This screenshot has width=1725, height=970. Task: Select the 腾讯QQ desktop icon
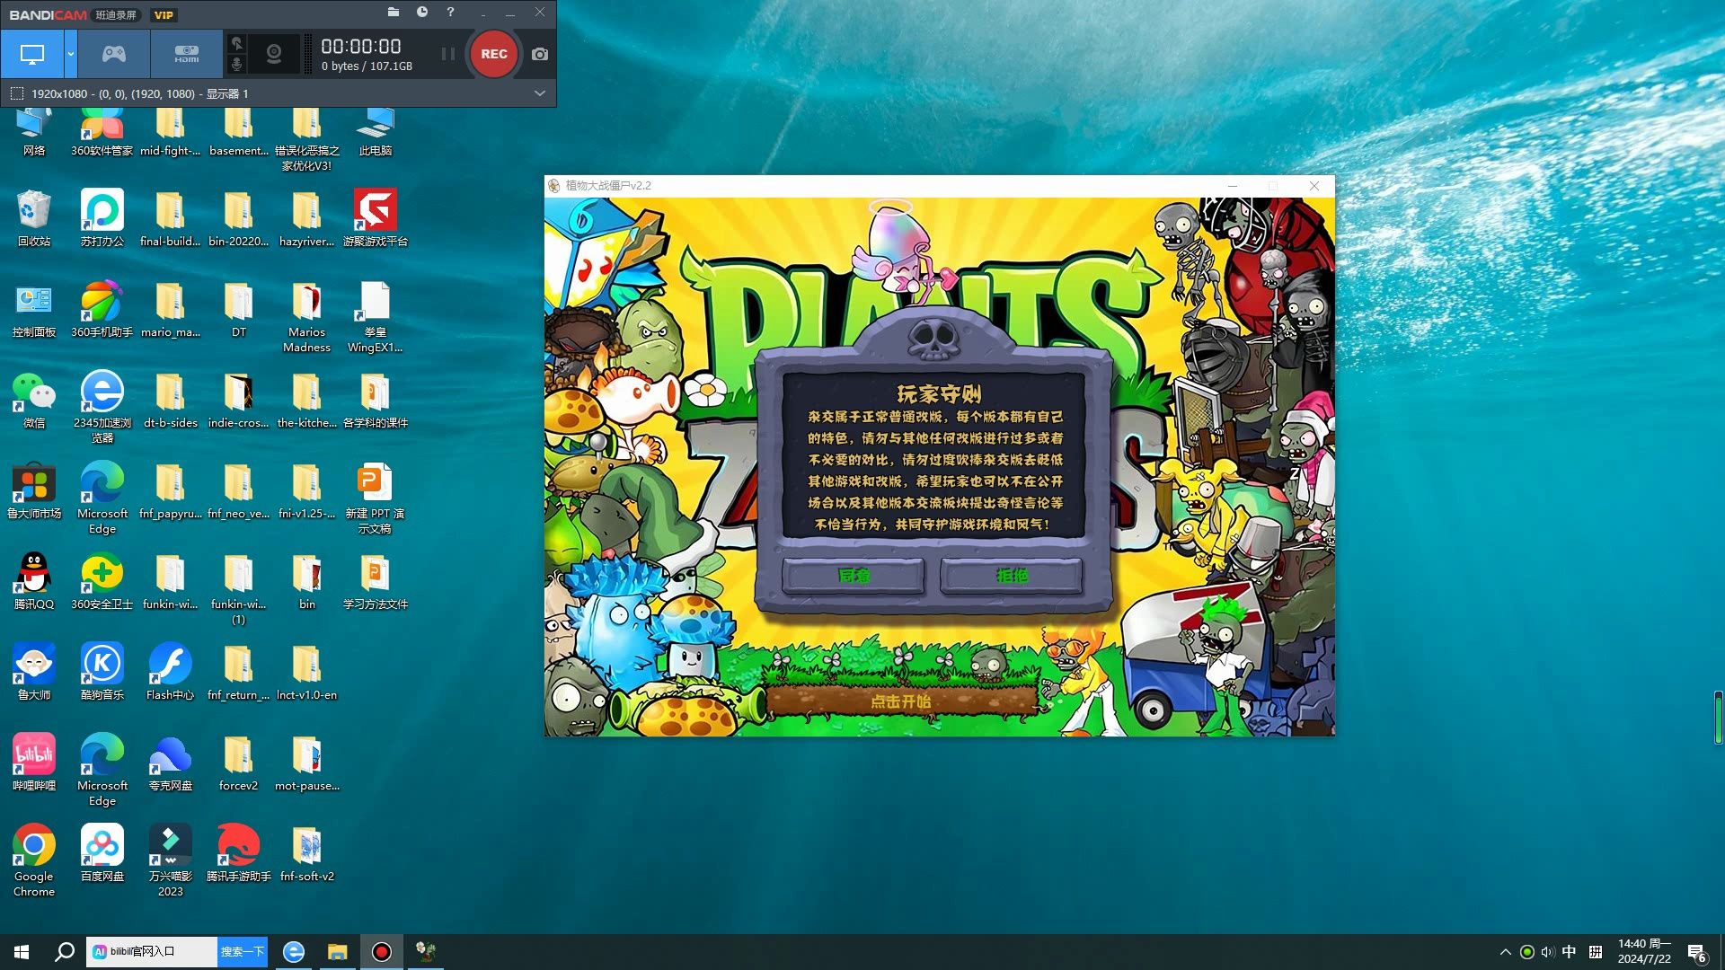pyautogui.click(x=34, y=582)
